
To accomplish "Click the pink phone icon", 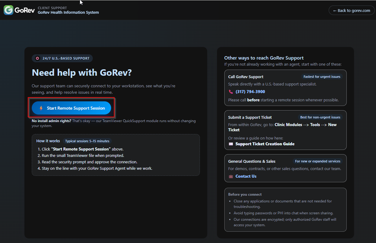I will coord(231,92).
